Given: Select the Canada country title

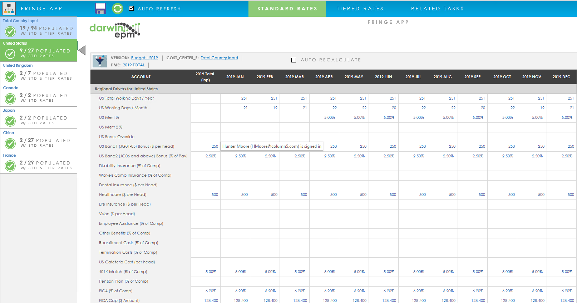Looking at the screenshot, I should pos(11,88).
